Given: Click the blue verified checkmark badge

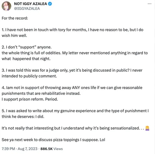Looking at the screenshot, I should point(50,4).
